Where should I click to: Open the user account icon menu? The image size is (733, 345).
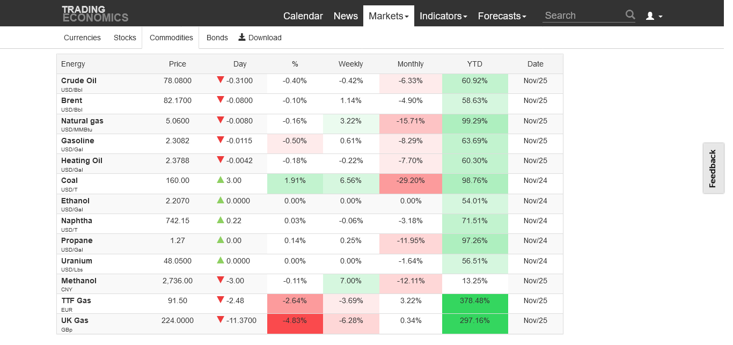point(654,16)
